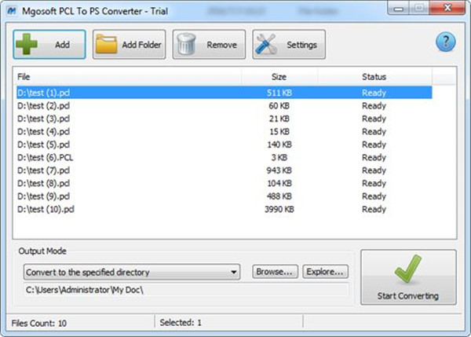Image resolution: width=471 pixels, height=337 pixels.
Task: Open the Add Folder button
Action: (x=130, y=45)
